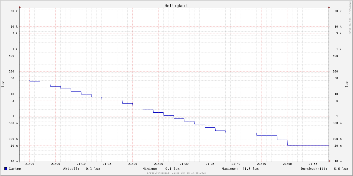Click the 5 k label on left axis
The width and height of the screenshot is (353, 176).
point(15,33)
